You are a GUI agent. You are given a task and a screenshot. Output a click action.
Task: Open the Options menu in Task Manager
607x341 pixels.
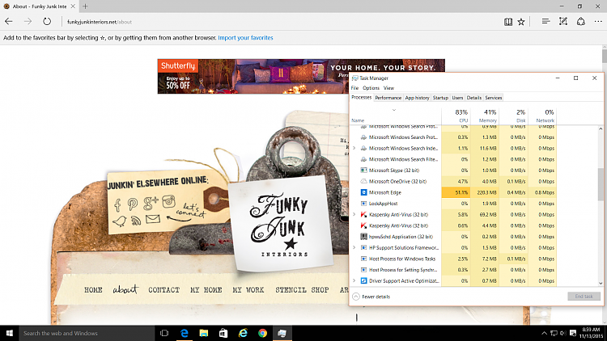371,87
